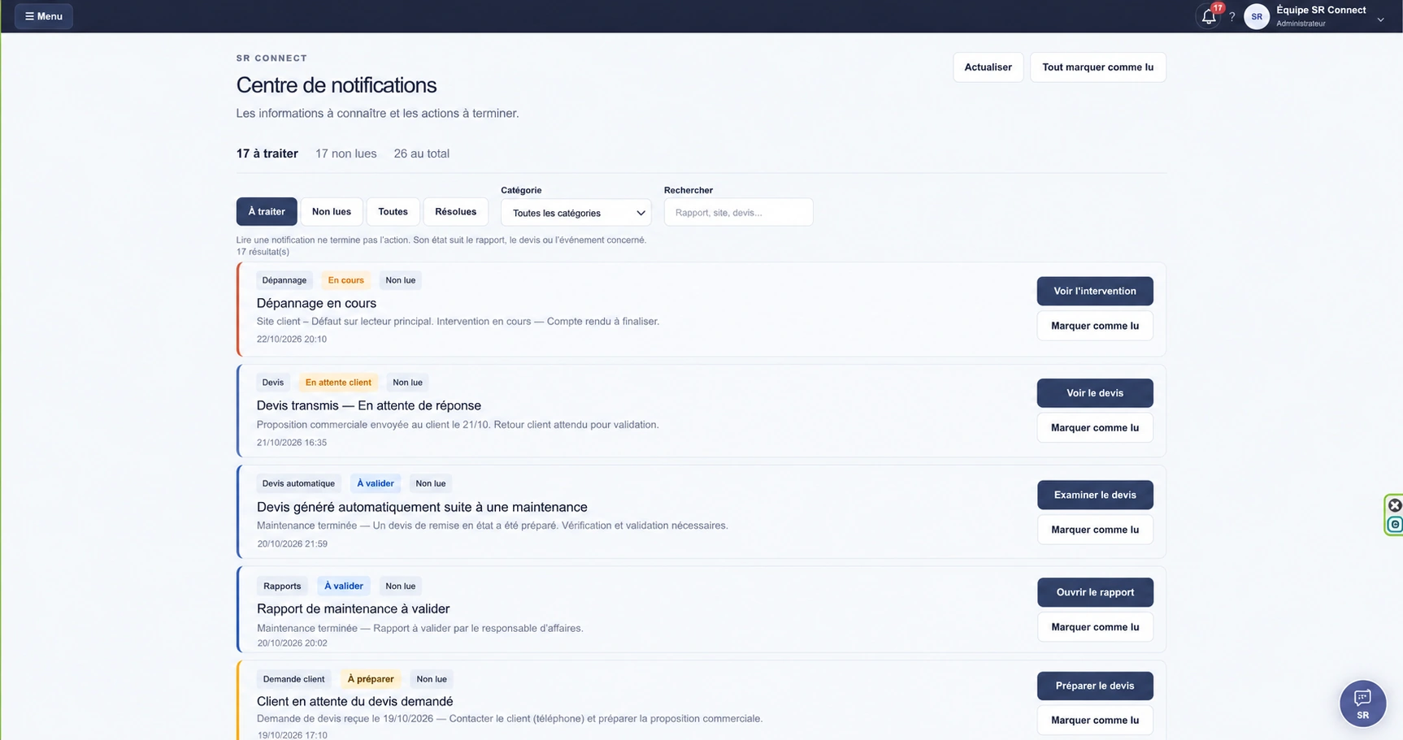The height and width of the screenshot is (740, 1403).
Task: Mark Devis généré automatiquement notification as read
Action: [x=1095, y=530]
